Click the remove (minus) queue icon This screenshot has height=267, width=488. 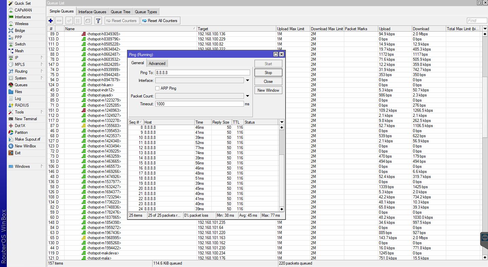click(x=59, y=21)
